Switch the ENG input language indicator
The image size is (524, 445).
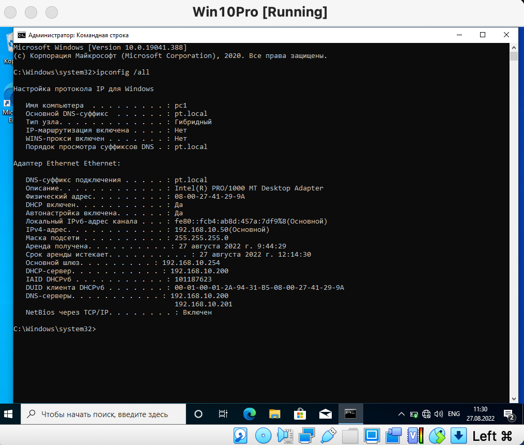[x=454, y=414]
